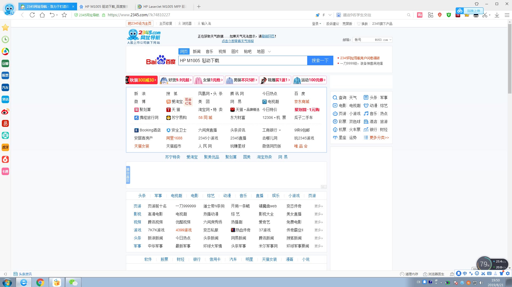The width and height of the screenshot is (512, 287).
Task: Open the address bar dropdown chevron
Action: click(330, 15)
